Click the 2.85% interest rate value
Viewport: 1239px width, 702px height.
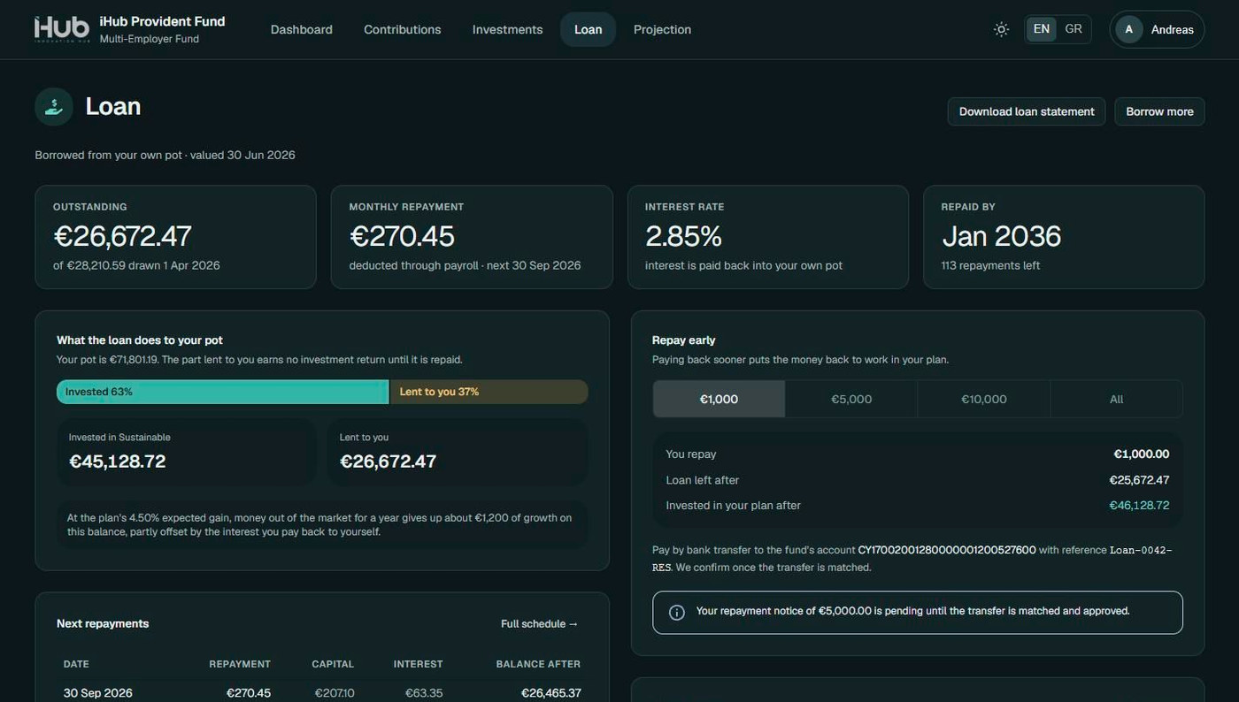click(x=684, y=236)
